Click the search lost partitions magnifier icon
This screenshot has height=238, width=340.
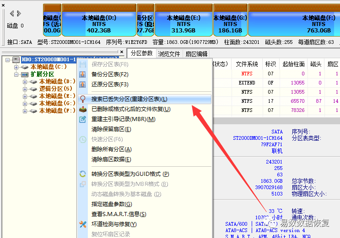pyautogui.click(x=83, y=99)
